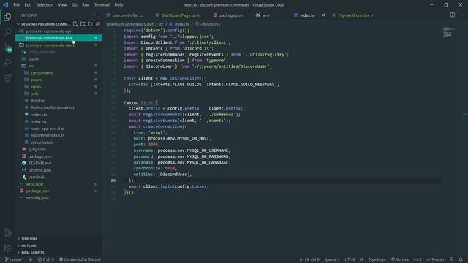
Task: Click the code minimap preview
Action: 449,32
